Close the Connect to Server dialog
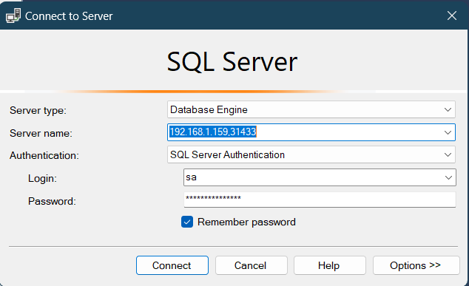469x286 pixels. 452,16
